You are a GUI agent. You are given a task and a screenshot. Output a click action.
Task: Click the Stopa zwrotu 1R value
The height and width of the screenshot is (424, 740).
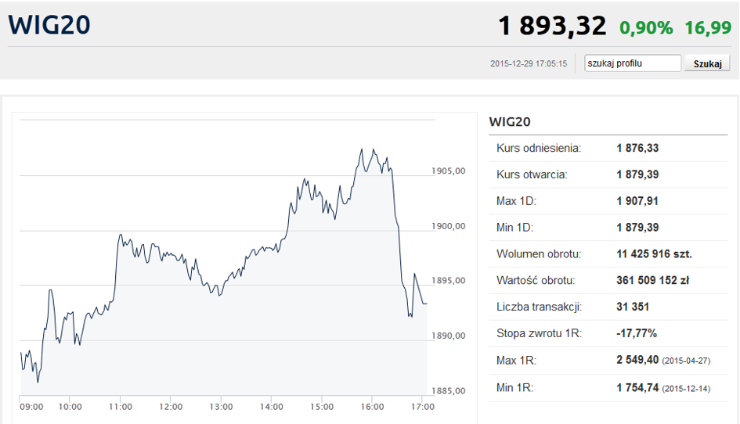tap(636, 333)
